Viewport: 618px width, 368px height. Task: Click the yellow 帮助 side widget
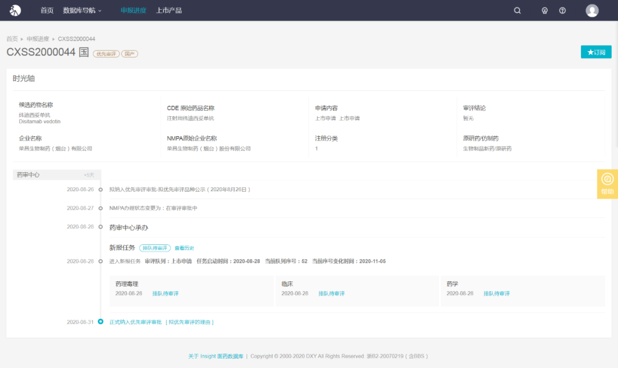click(607, 184)
